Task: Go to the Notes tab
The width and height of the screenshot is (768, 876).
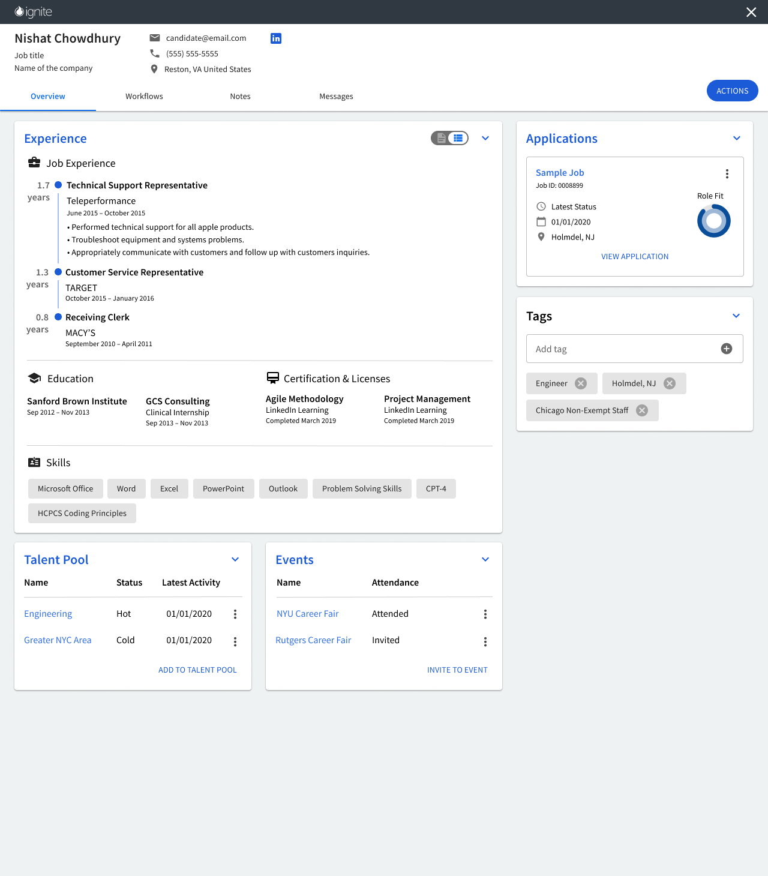Action: click(240, 96)
